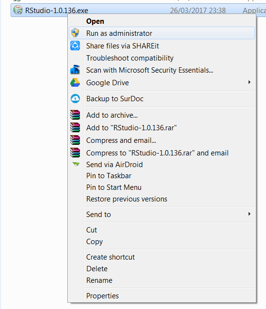Open the Send to menu entry
This screenshot has width=266, height=309.
click(x=162, y=214)
